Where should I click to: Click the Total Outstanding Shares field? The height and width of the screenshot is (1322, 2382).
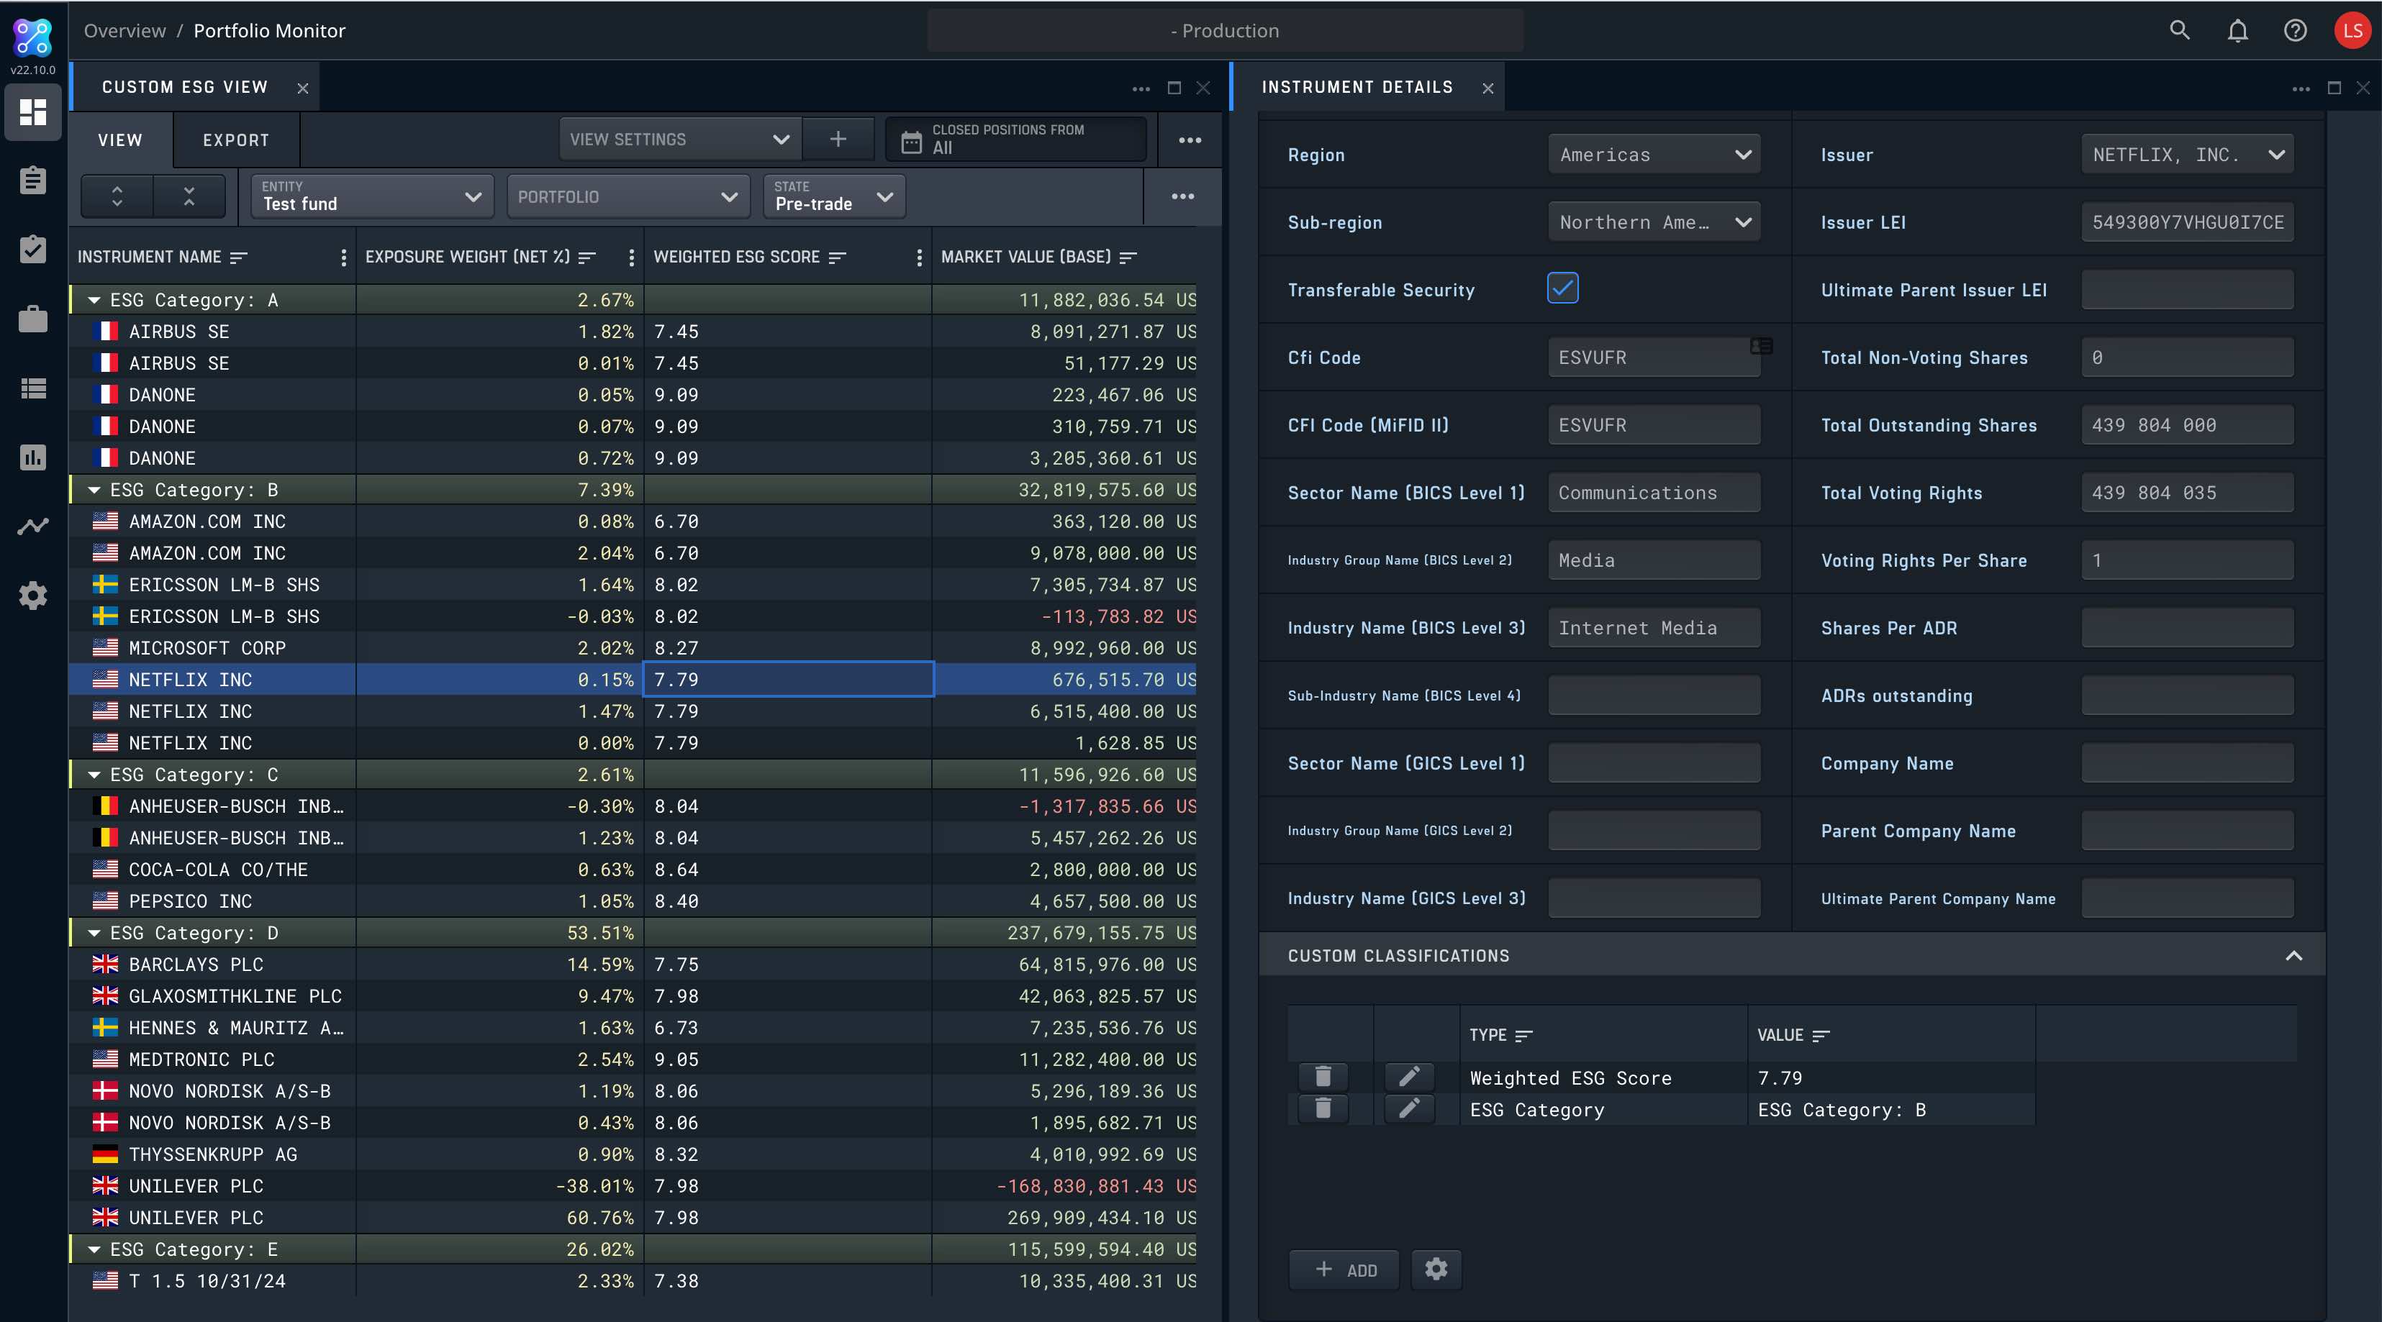pyautogui.click(x=2187, y=424)
